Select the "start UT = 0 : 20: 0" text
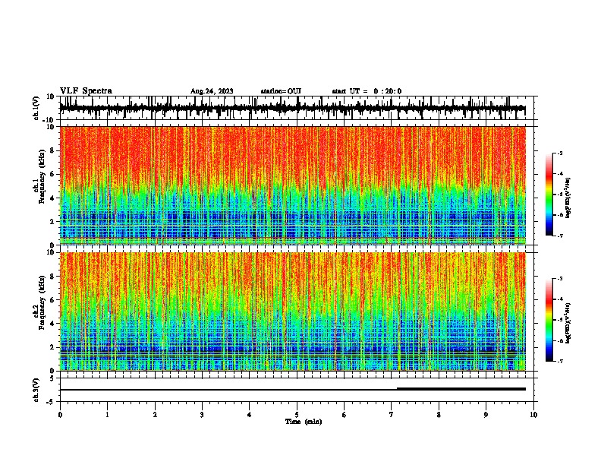Image resolution: width=601 pixels, height=465 pixels. 367,91
